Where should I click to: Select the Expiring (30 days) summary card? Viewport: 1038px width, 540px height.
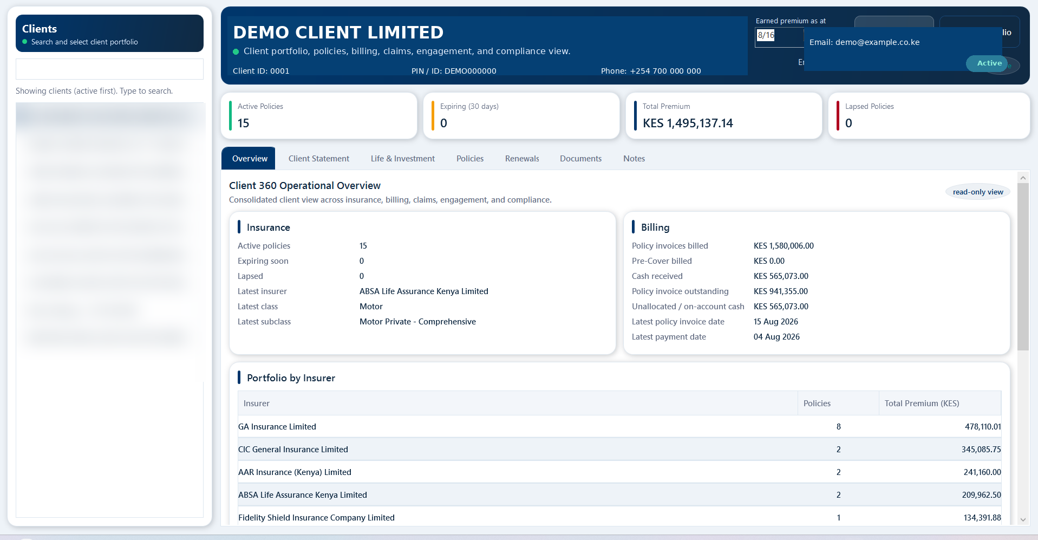521,116
